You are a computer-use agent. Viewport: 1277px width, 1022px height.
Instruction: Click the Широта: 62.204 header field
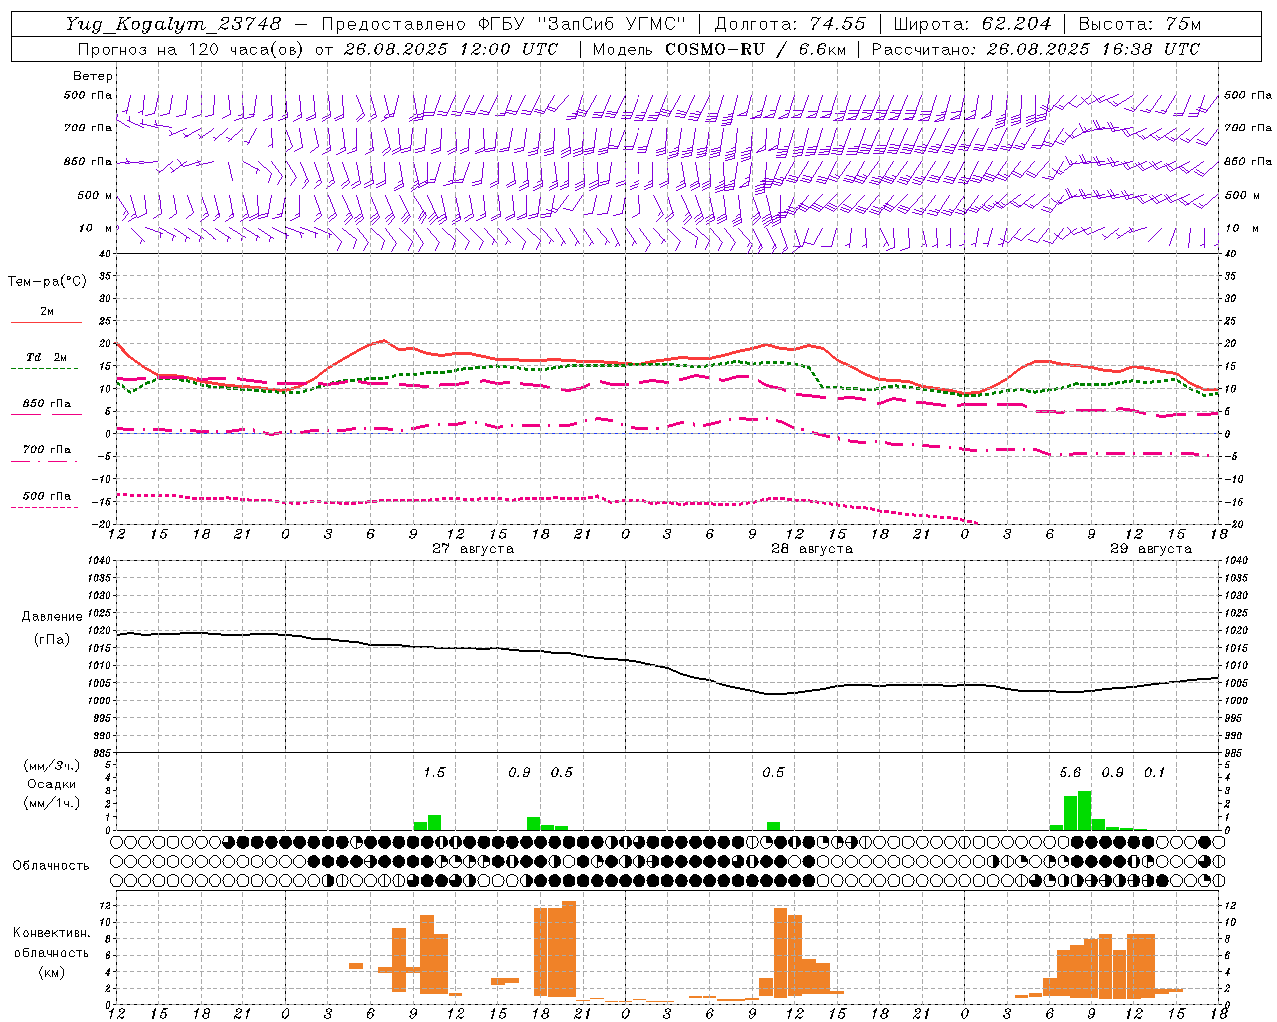(972, 24)
